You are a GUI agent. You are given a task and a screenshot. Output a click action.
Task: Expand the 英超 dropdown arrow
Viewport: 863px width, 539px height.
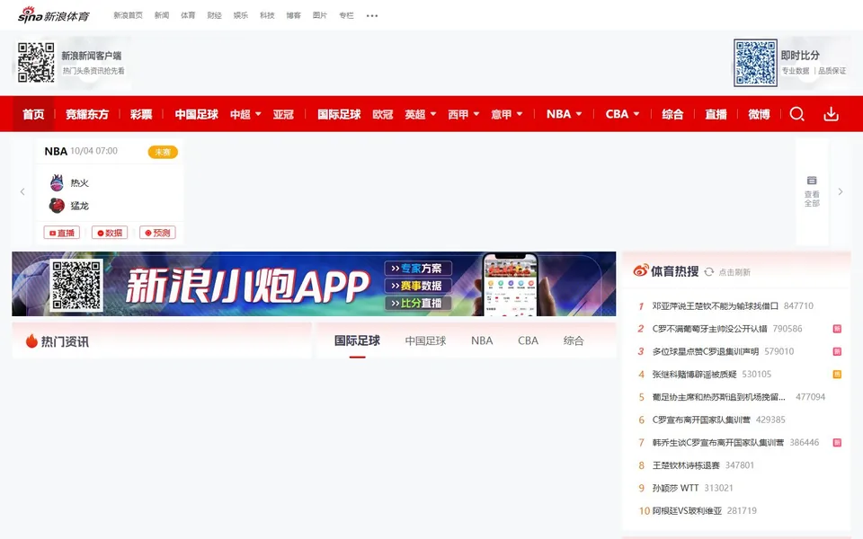pyautogui.click(x=433, y=114)
